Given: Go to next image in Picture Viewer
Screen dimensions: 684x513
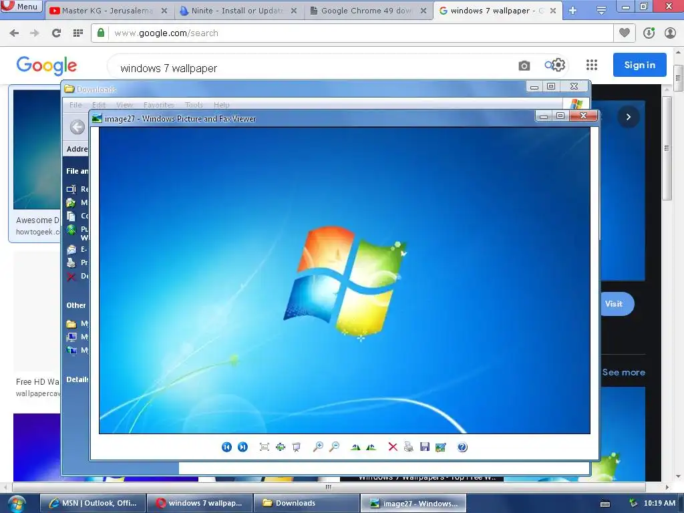Looking at the screenshot, I should (242, 447).
